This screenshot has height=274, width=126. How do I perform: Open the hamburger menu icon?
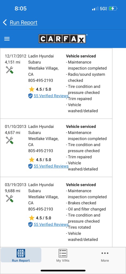(7, 39)
